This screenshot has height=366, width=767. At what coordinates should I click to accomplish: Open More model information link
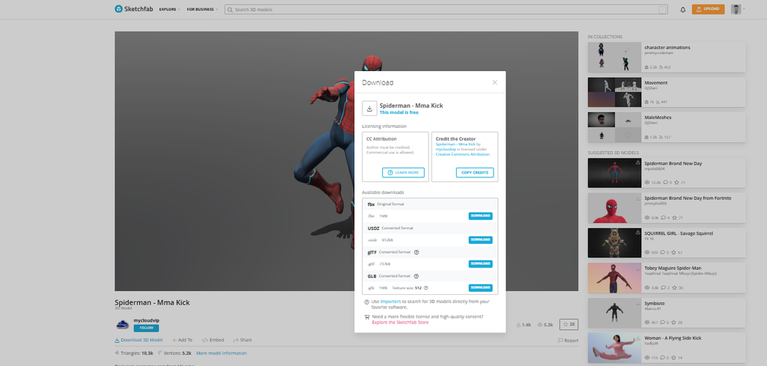click(x=221, y=353)
